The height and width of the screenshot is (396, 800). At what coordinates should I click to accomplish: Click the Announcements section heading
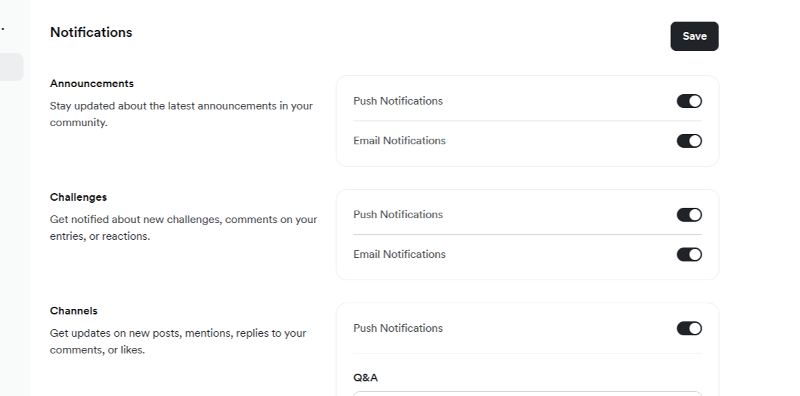pos(92,84)
